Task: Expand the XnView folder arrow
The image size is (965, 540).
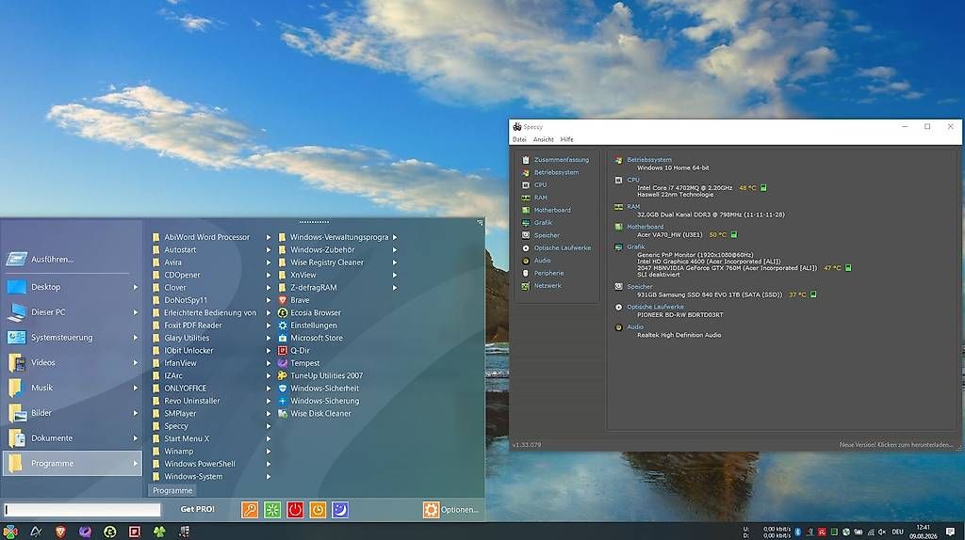Action: click(395, 276)
